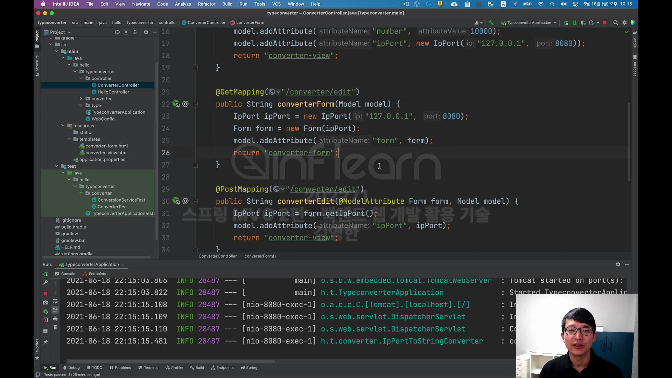Collapse all in the Project panel
672x378 pixels.
pos(135,32)
